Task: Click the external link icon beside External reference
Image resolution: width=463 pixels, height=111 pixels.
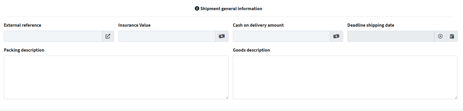Action: click(x=108, y=36)
